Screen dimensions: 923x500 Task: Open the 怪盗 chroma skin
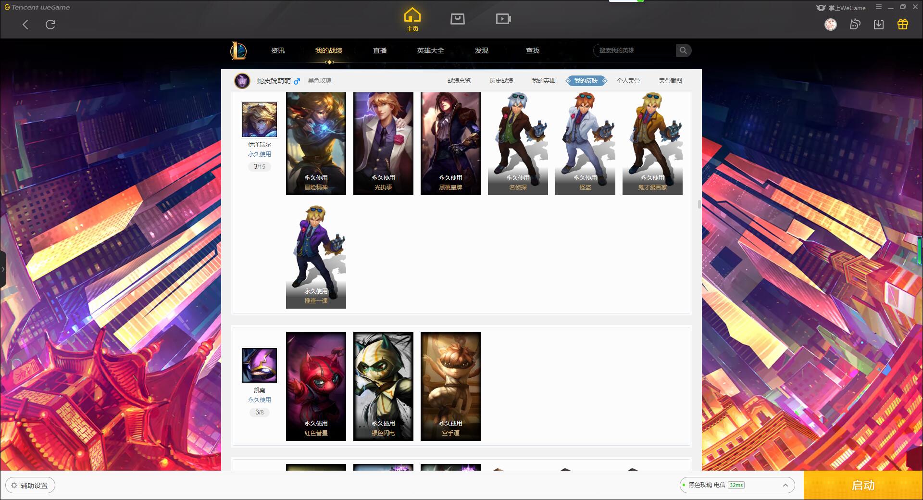(x=585, y=144)
